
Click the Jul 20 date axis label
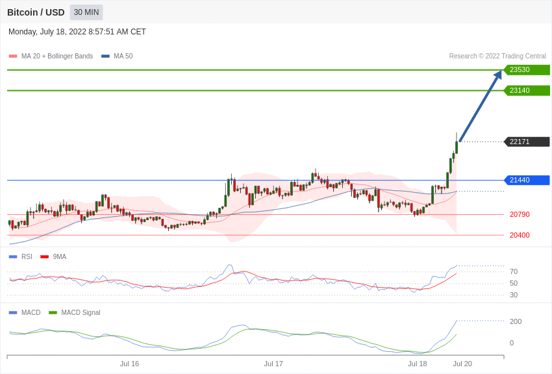(x=462, y=364)
